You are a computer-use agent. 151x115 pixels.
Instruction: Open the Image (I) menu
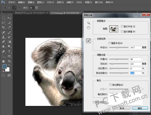click(x=31, y=2)
